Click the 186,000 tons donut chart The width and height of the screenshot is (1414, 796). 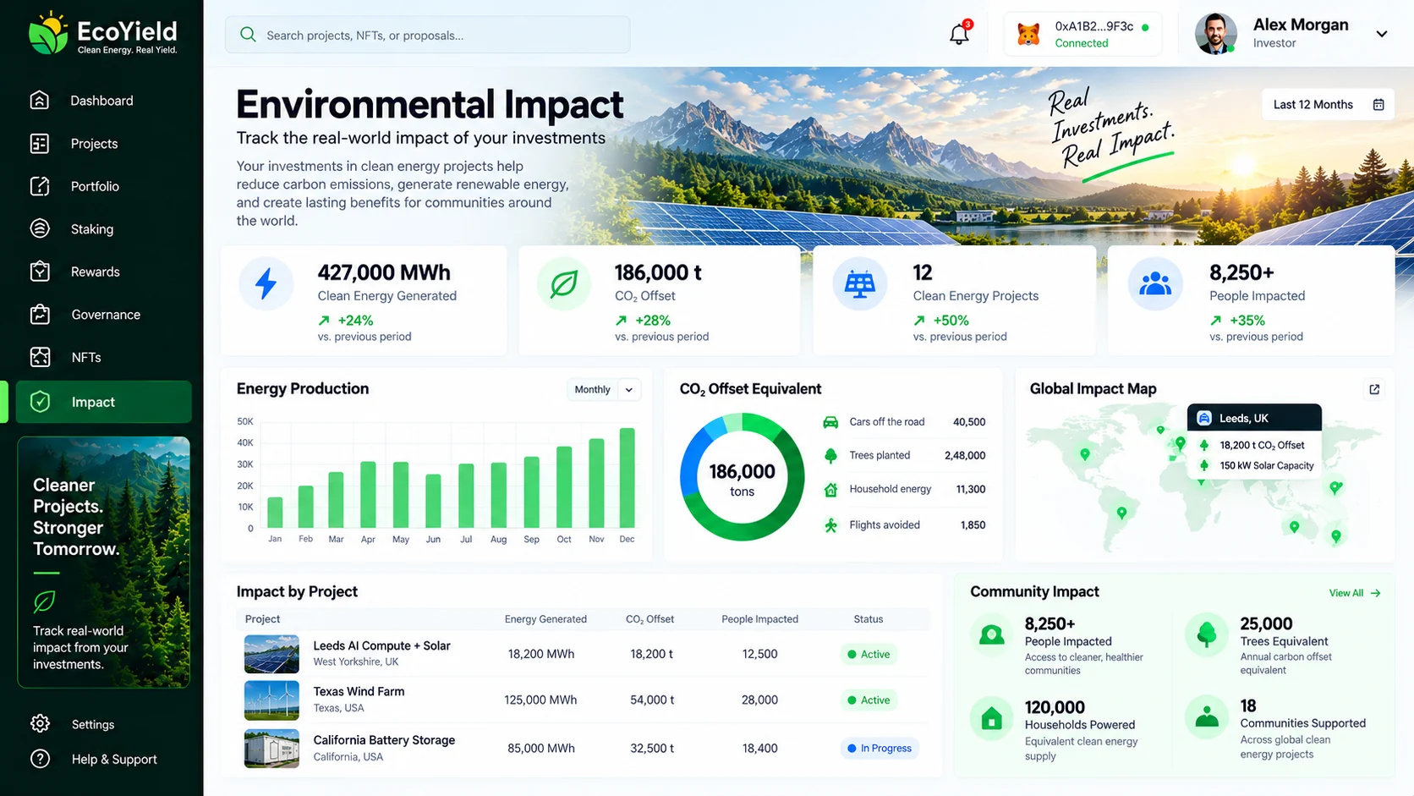point(743,477)
